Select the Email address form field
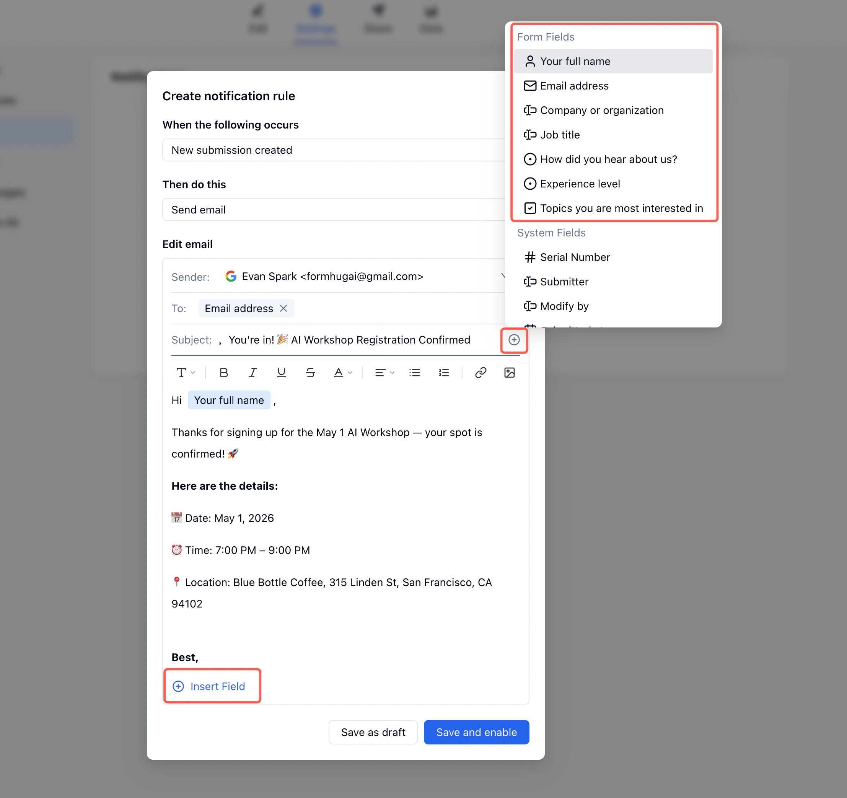 (x=574, y=86)
